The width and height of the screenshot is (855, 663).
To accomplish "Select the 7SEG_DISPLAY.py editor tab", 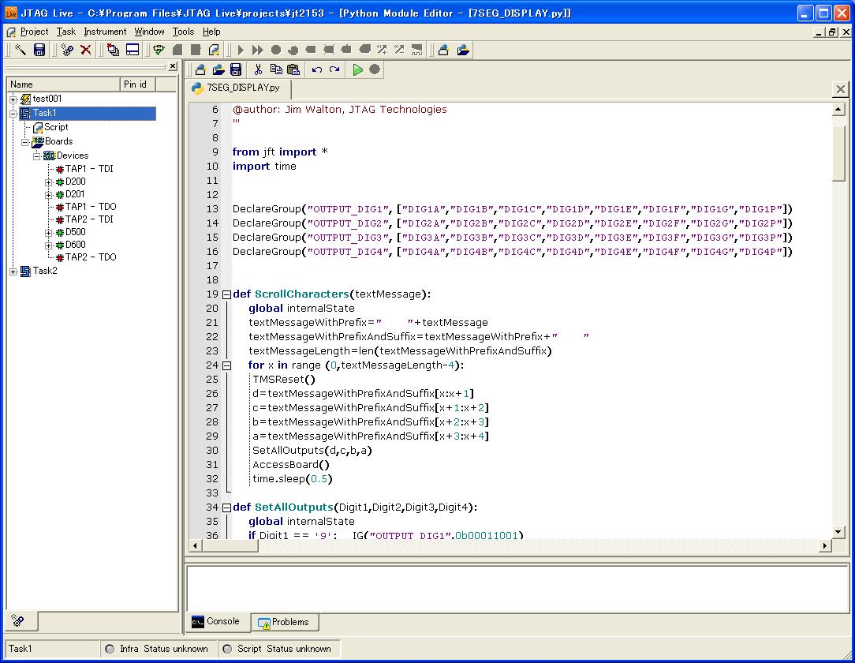I will 237,88.
